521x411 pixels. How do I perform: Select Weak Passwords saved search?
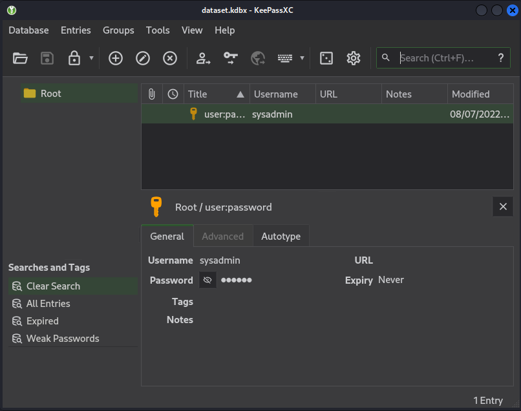pos(73,339)
